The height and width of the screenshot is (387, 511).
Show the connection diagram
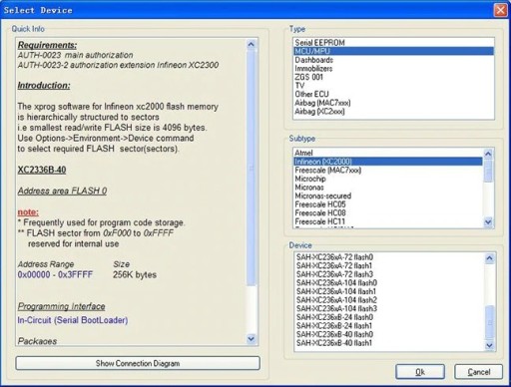(x=138, y=363)
